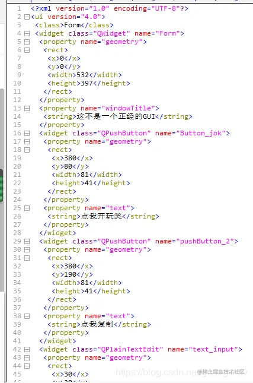253x383 pixels.
Task: Collapse the rect fold marker on line 6
Action: click(27, 50)
